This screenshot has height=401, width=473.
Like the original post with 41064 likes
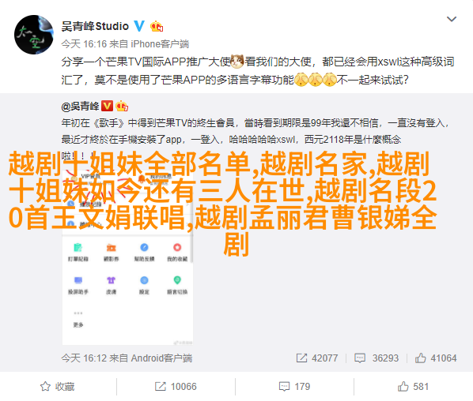pyautogui.click(x=436, y=358)
